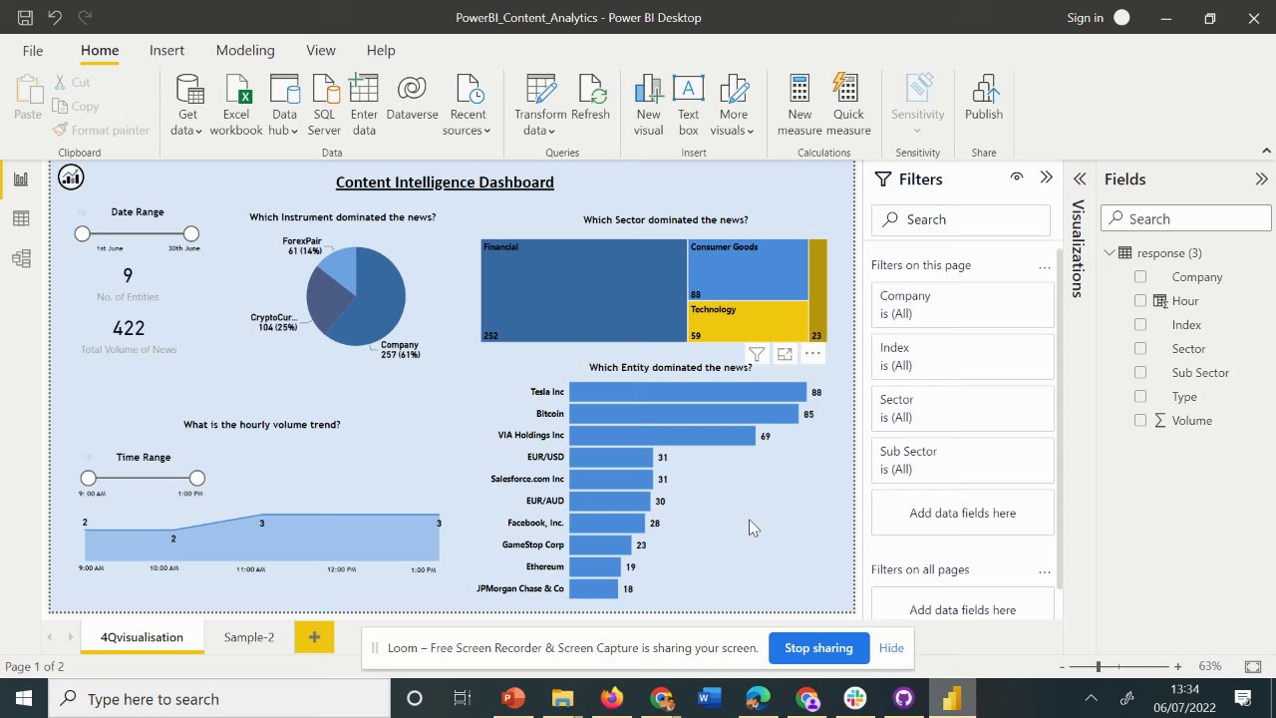Check the Sub Sector field checkbox

[1140, 373]
